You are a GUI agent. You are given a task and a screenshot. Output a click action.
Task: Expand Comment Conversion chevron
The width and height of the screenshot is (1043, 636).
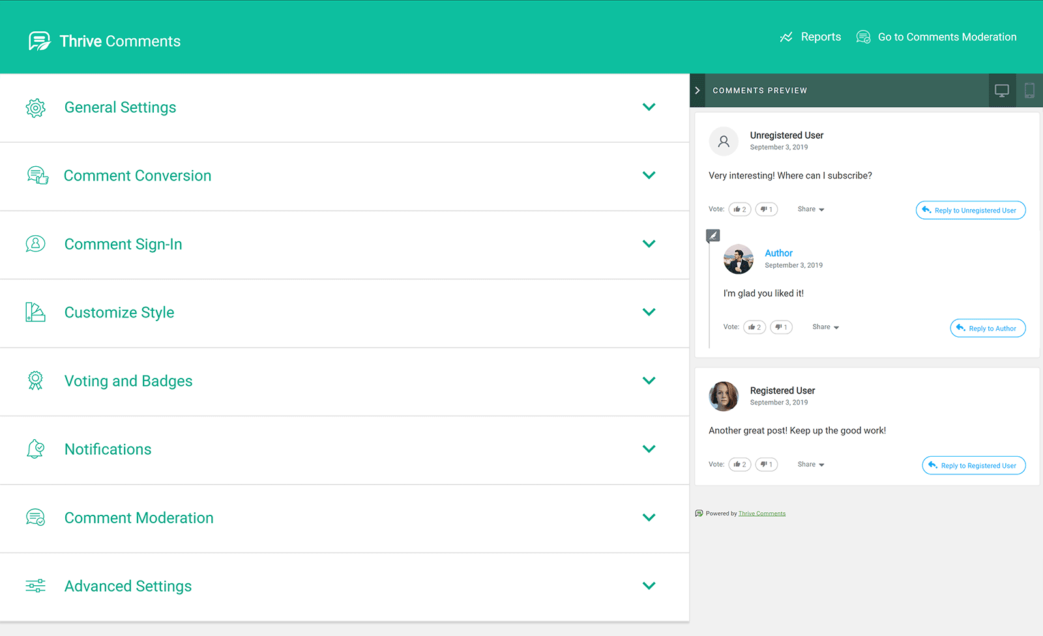click(x=649, y=175)
